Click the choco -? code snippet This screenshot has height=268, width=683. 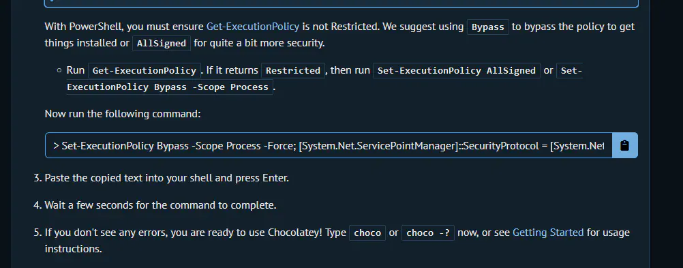click(x=428, y=233)
